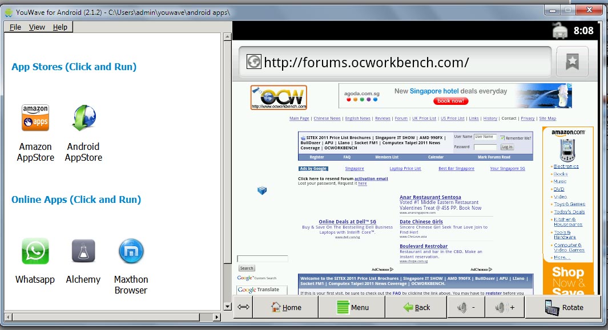Click the App Stores heading text
The width and height of the screenshot is (608, 330).
tap(74, 67)
